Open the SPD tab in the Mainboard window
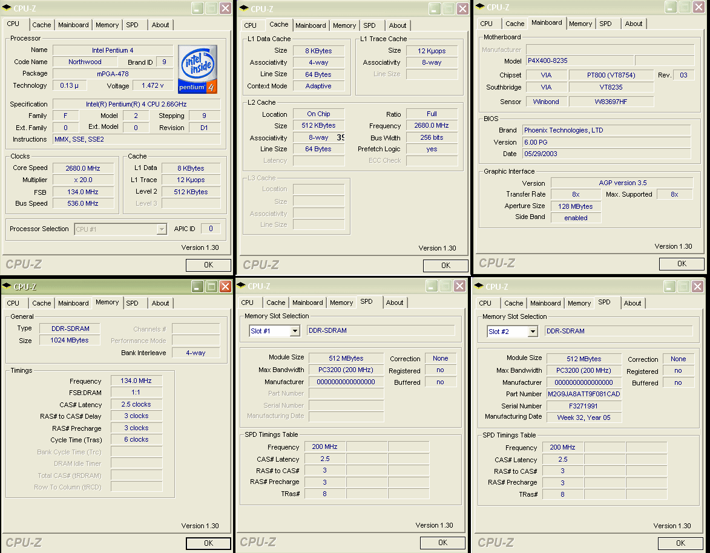 pos(605,24)
